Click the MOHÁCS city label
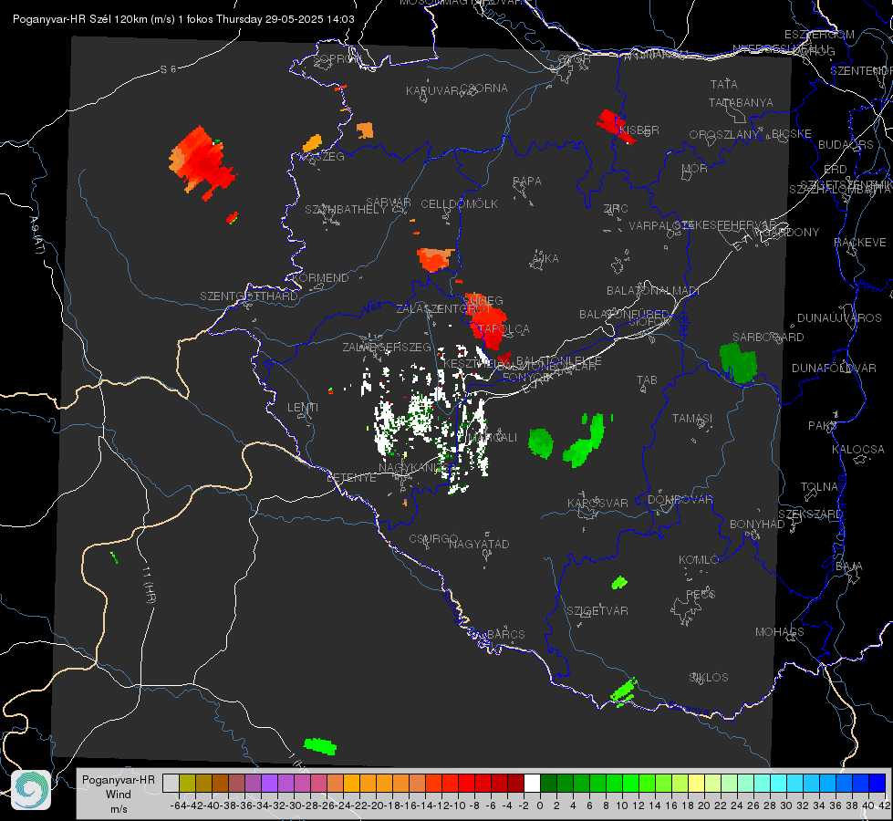 pos(779,632)
